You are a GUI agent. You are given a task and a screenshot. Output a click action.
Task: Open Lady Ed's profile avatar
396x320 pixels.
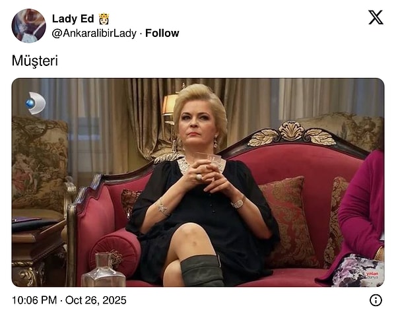[28, 26]
